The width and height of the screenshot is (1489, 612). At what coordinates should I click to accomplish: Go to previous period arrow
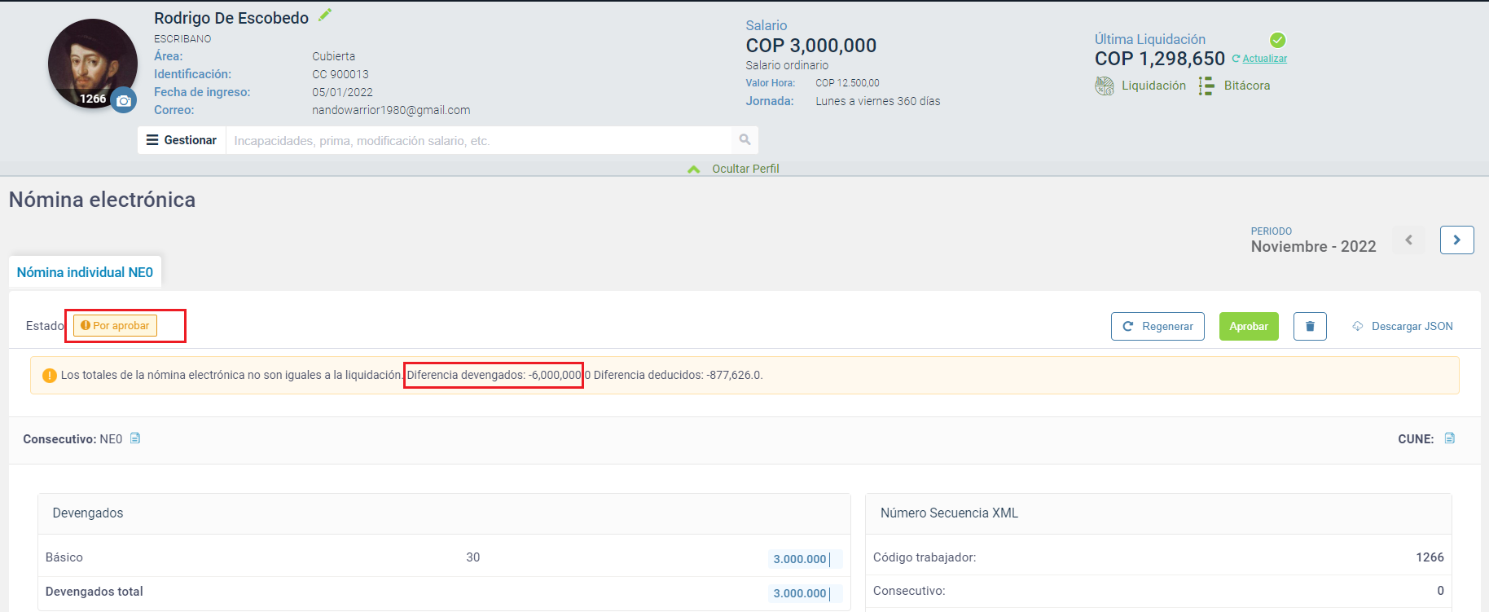pyautogui.click(x=1408, y=240)
